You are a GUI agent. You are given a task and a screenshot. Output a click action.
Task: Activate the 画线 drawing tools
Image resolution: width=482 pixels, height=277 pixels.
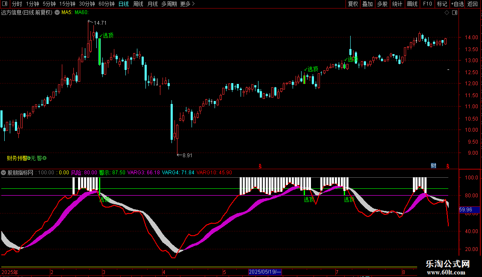(x=412, y=4)
